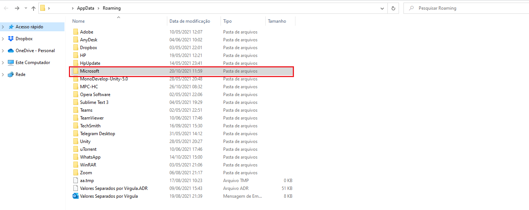Open the Valores Separados por Vírgula email file
Image resolution: width=529 pixels, height=210 pixels.
coord(109,196)
